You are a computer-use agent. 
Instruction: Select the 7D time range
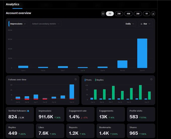(x=110, y=14)
